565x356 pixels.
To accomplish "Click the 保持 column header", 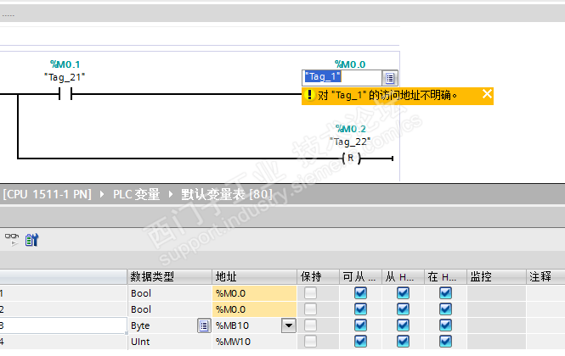I will [318, 276].
